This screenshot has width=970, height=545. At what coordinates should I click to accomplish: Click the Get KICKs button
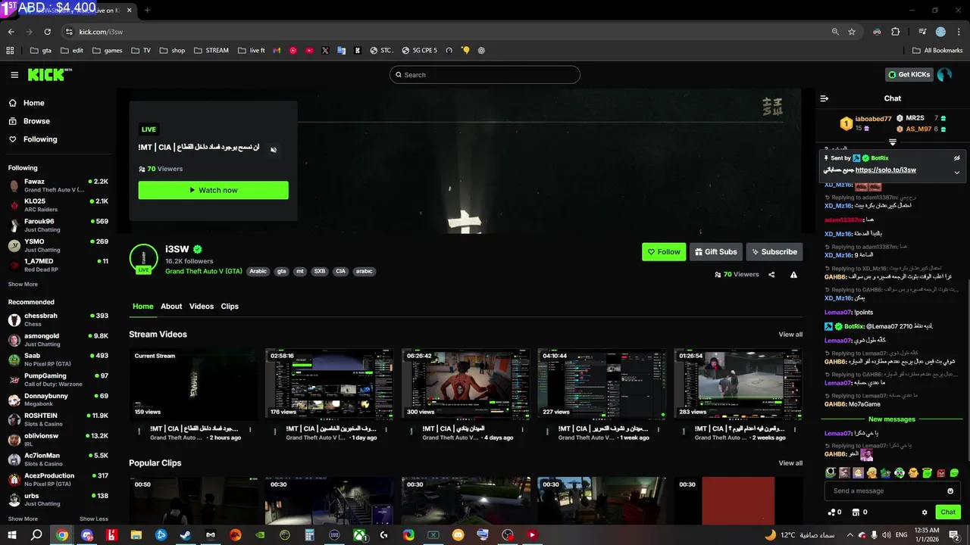[908, 75]
